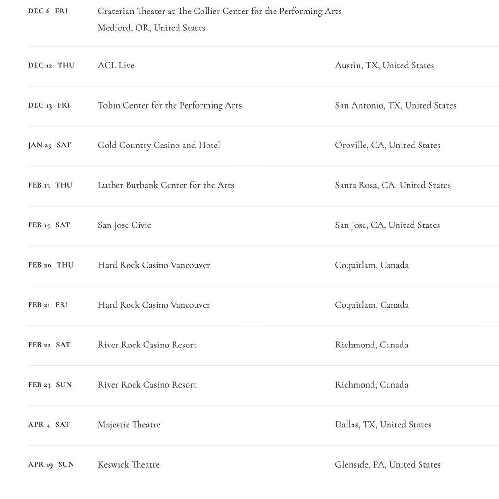This screenshot has height=499, width=499.
Task: Open the Luther Burbank Center for the Arts show
Action: point(166,185)
